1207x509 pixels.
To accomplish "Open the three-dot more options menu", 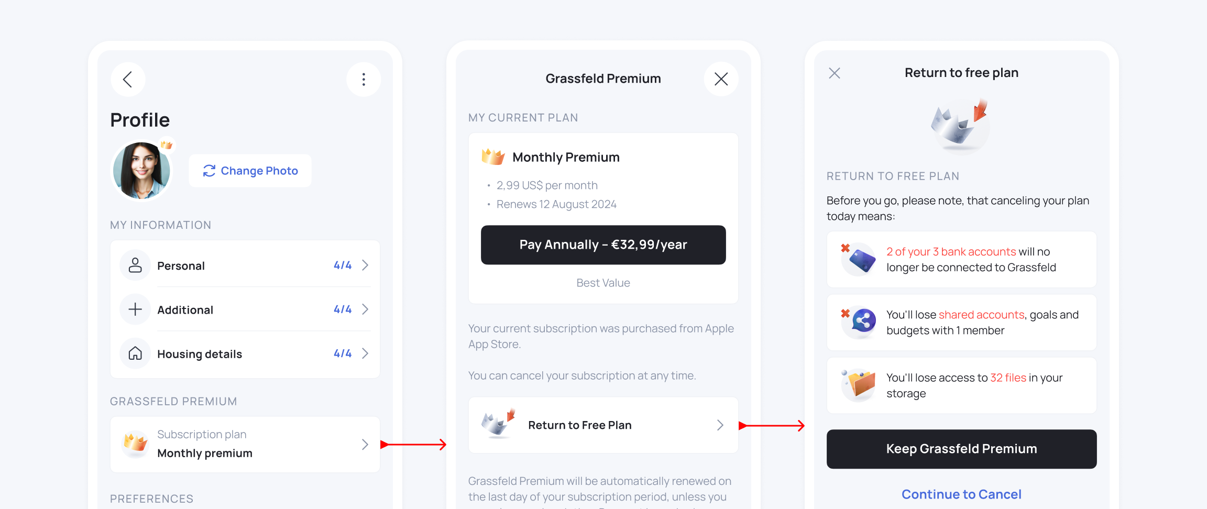I will pos(364,80).
